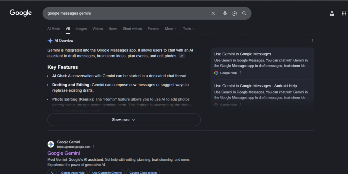Switch to Forums tab
This screenshot has height=174, width=348.
(x=153, y=29)
